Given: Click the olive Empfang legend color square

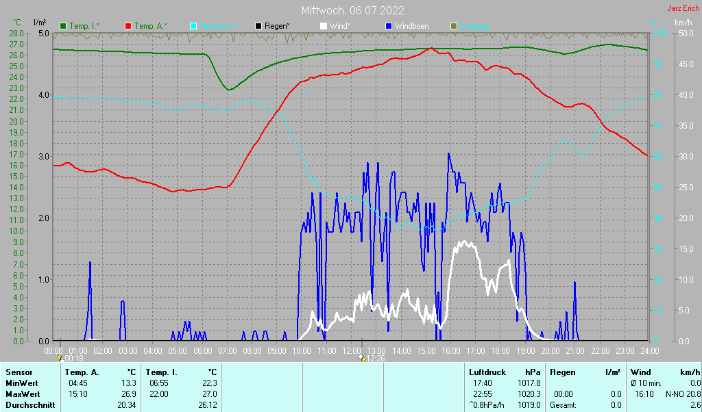Looking at the screenshot, I should pyautogui.click(x=454, y=27).
